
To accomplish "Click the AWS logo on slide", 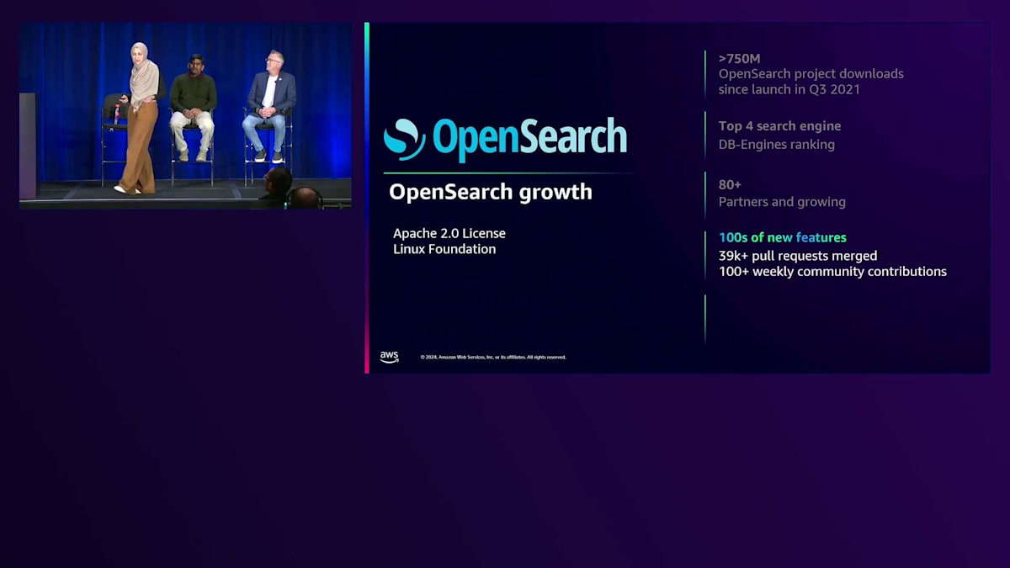I will (x=389, y=357).
